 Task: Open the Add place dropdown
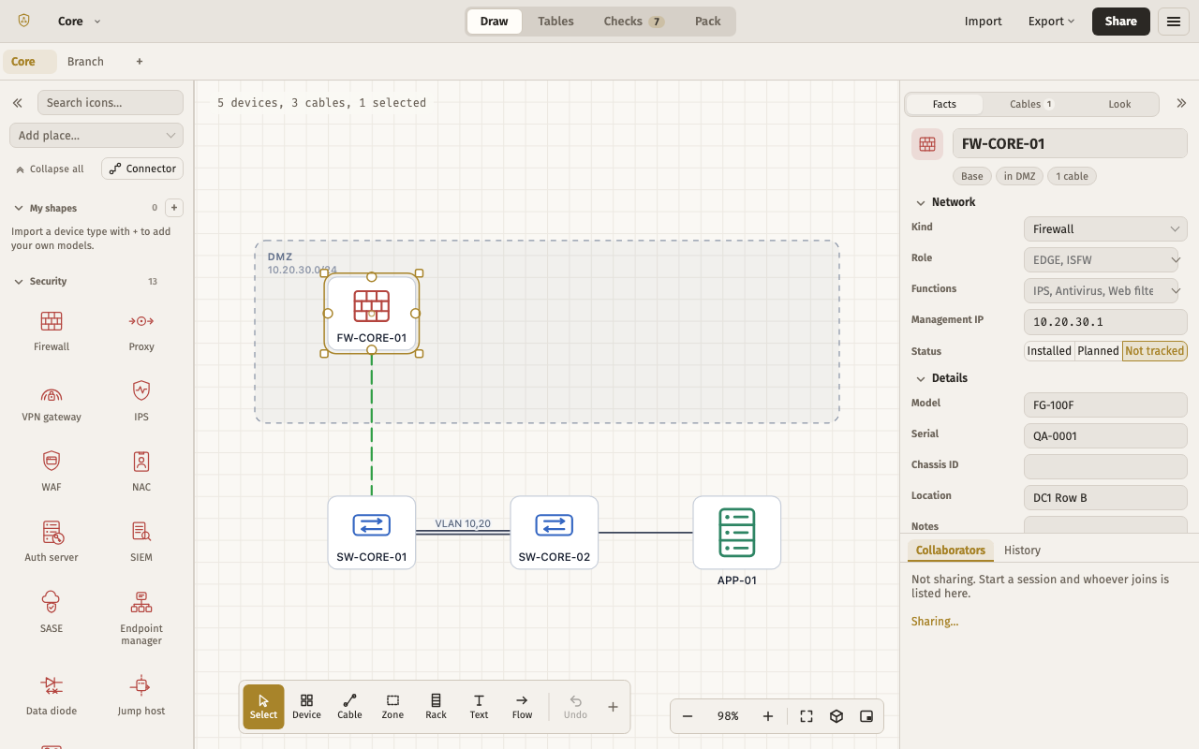[96, 135]
